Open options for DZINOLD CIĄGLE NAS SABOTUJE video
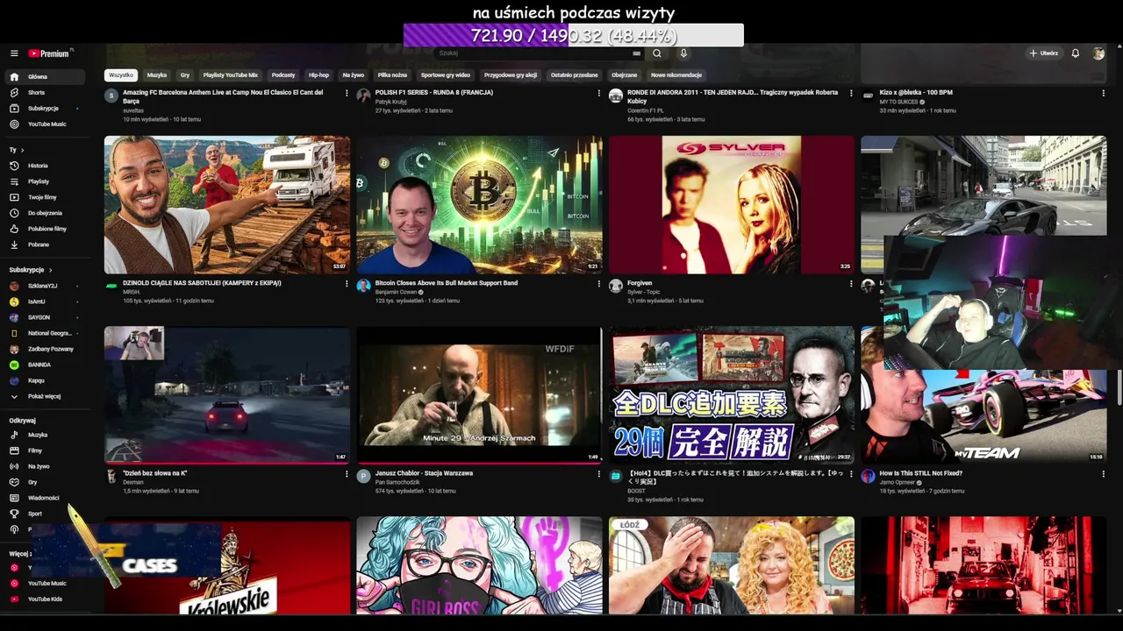The width and height of the screenshot is (1123, 631). (x=347, y=284)
